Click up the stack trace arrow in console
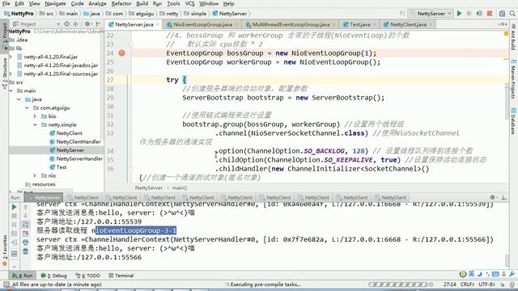 click(x=25, y=207)
